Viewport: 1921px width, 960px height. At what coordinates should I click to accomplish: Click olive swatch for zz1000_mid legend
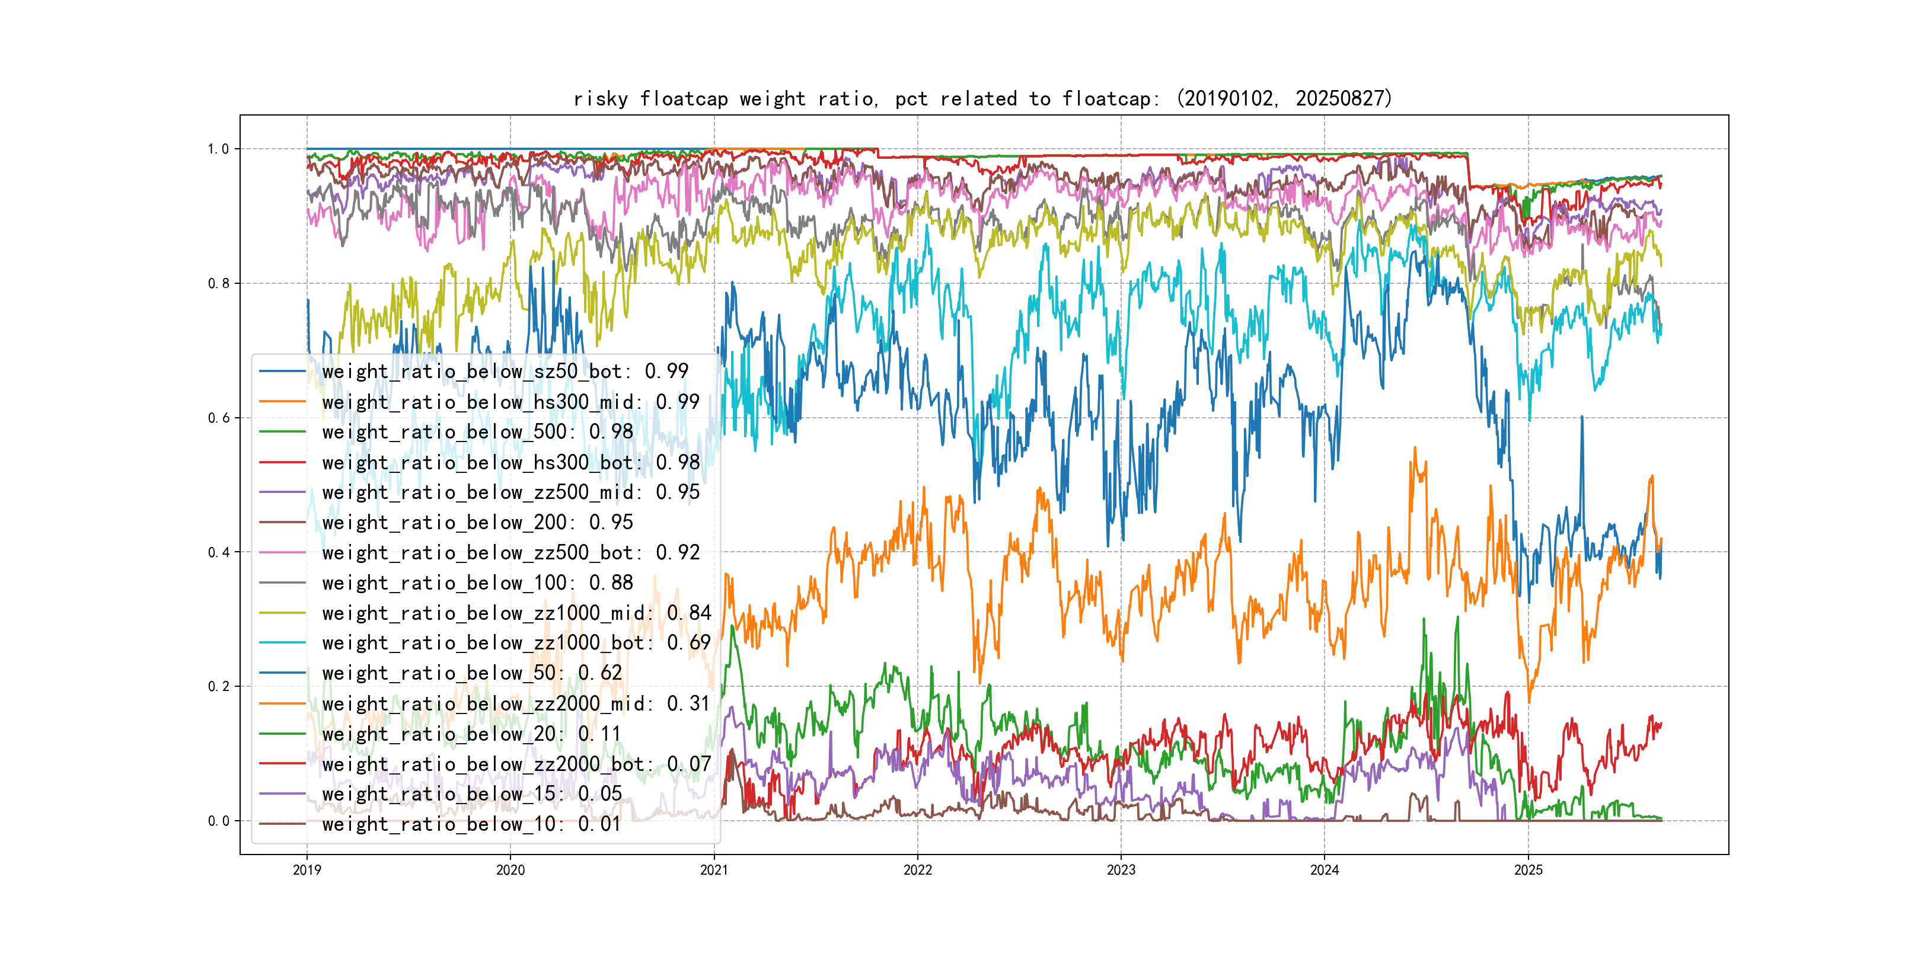[282, 613]
